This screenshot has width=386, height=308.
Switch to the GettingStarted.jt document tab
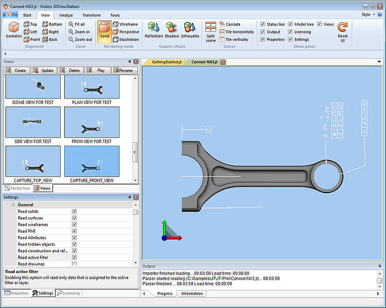[166, 62]
